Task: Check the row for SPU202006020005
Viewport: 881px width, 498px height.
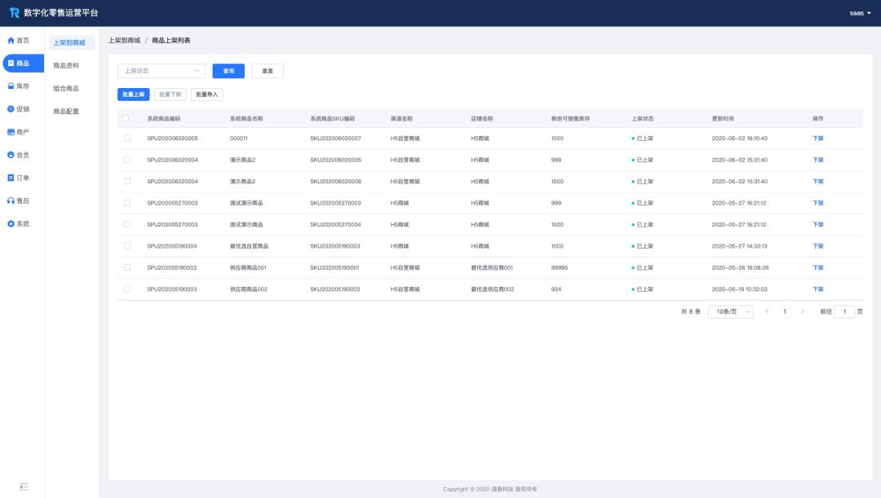Action: 126,139
